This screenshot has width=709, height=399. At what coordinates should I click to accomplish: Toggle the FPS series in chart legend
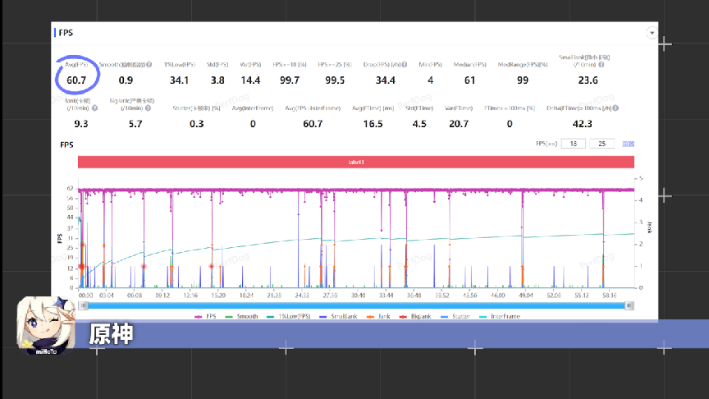click(x=205, y=316)
